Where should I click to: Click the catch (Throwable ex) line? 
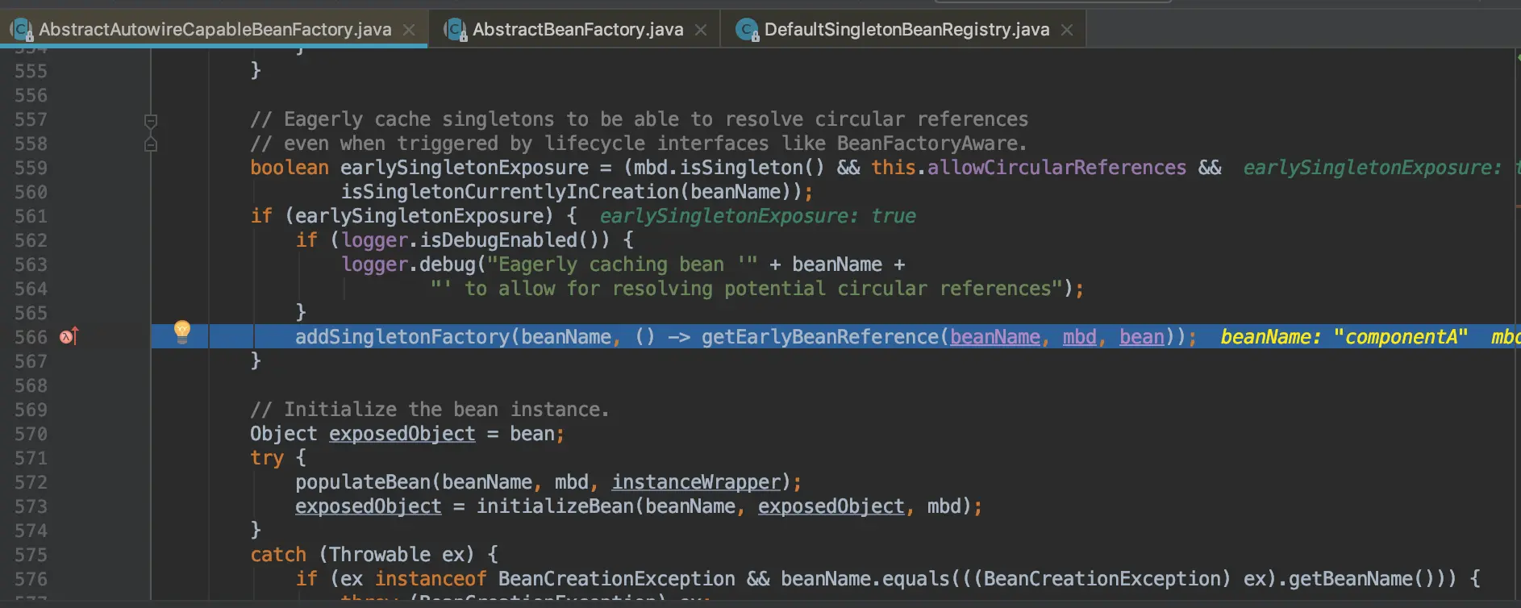coord(374,555)
